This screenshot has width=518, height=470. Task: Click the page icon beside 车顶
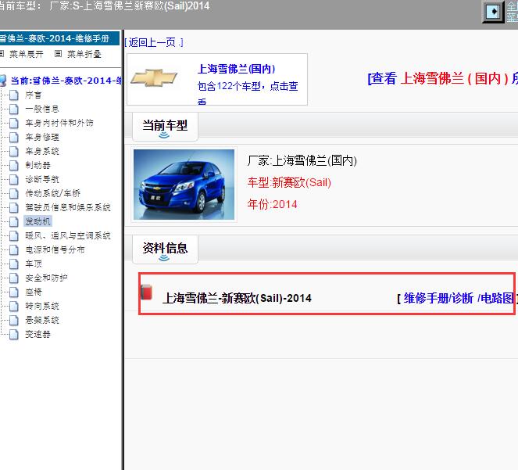click(x=14, y=264)
